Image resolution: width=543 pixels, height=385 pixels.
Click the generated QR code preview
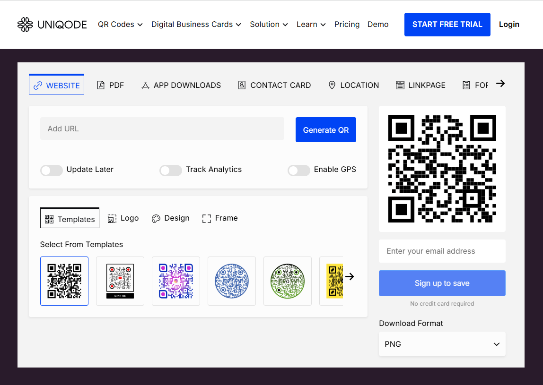442,169
